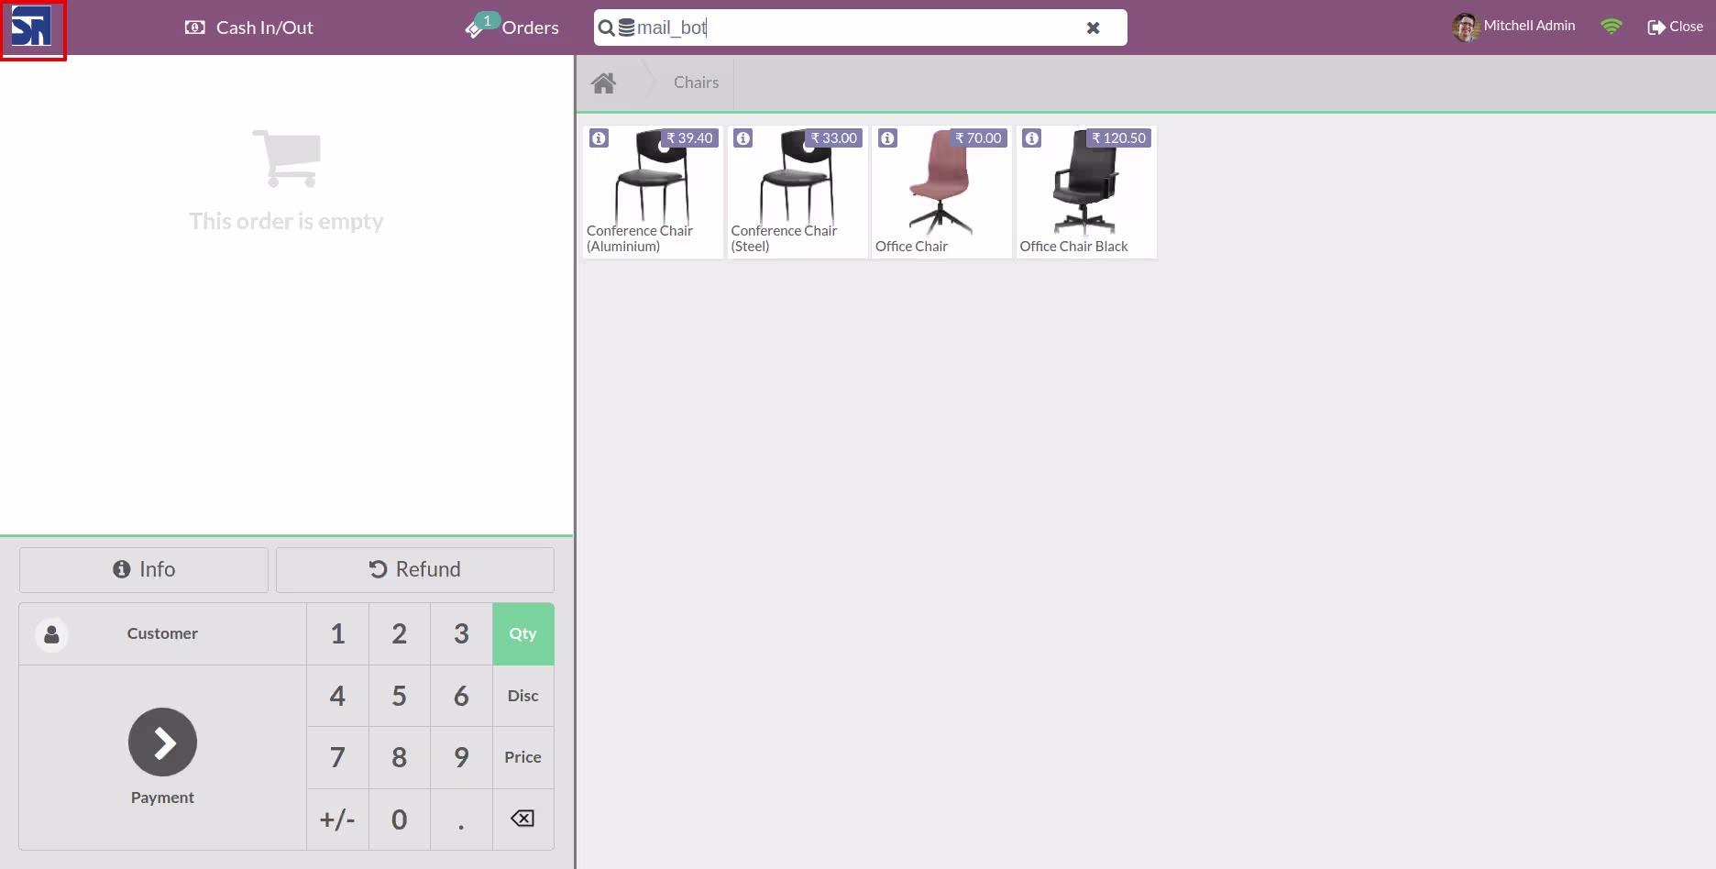Add Office Chair product to order
The image size is (1716, 869).
click(941, 192)
